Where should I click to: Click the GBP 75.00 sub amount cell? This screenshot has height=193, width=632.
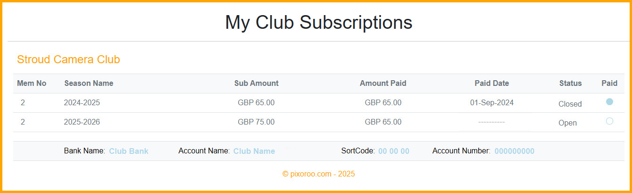[x=256, y=122]
